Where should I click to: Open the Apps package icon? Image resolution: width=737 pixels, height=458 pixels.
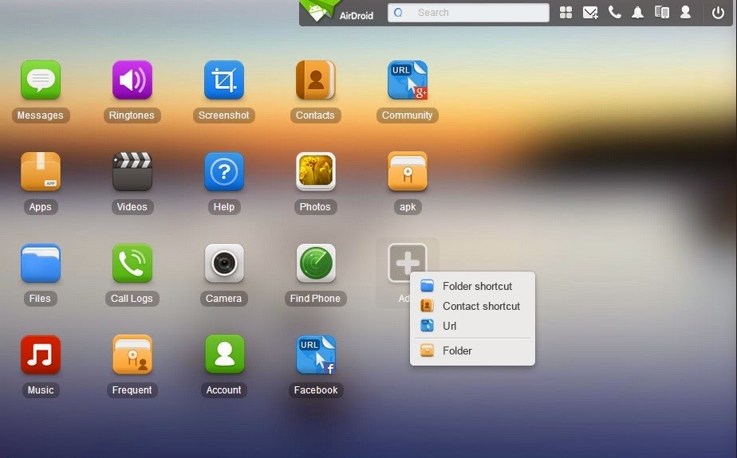pos(41,171)
